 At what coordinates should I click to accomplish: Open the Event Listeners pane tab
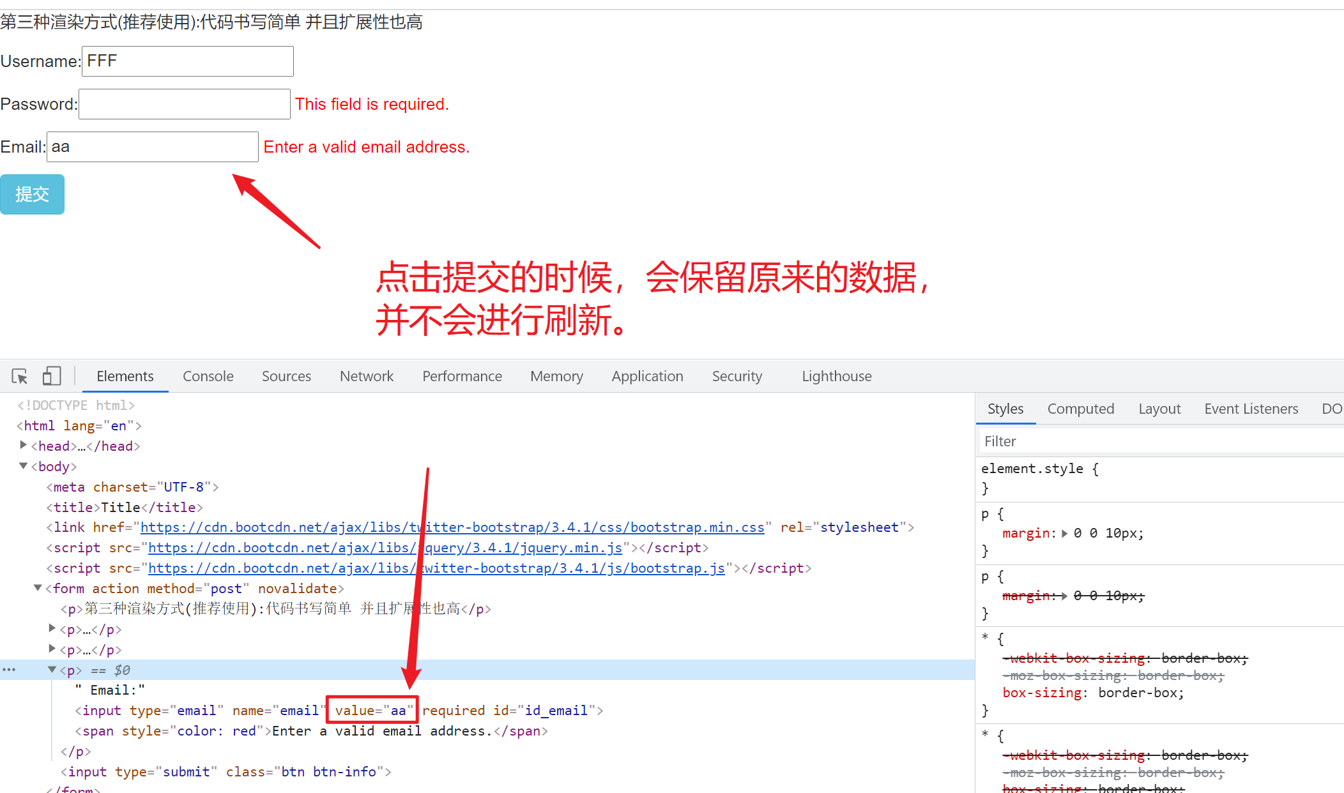1251,409
